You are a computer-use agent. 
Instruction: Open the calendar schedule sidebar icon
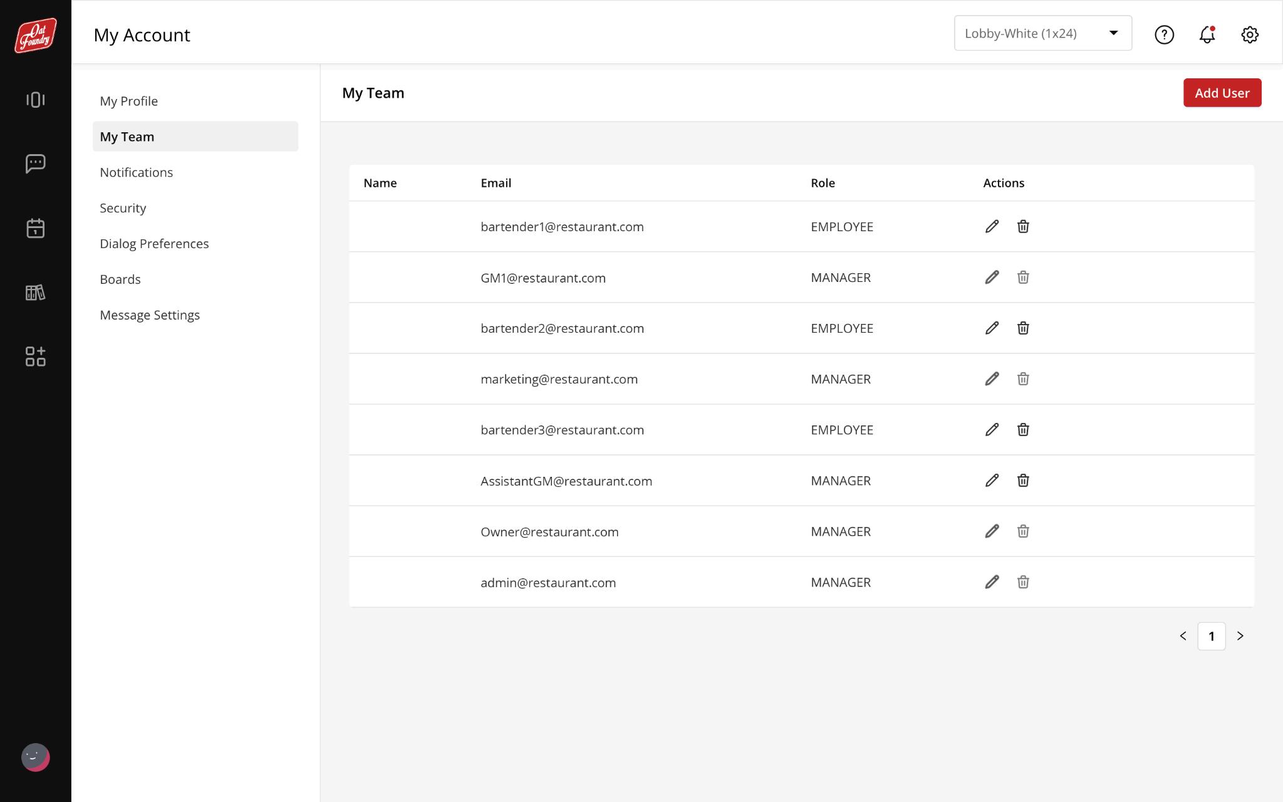click(36, 228)
